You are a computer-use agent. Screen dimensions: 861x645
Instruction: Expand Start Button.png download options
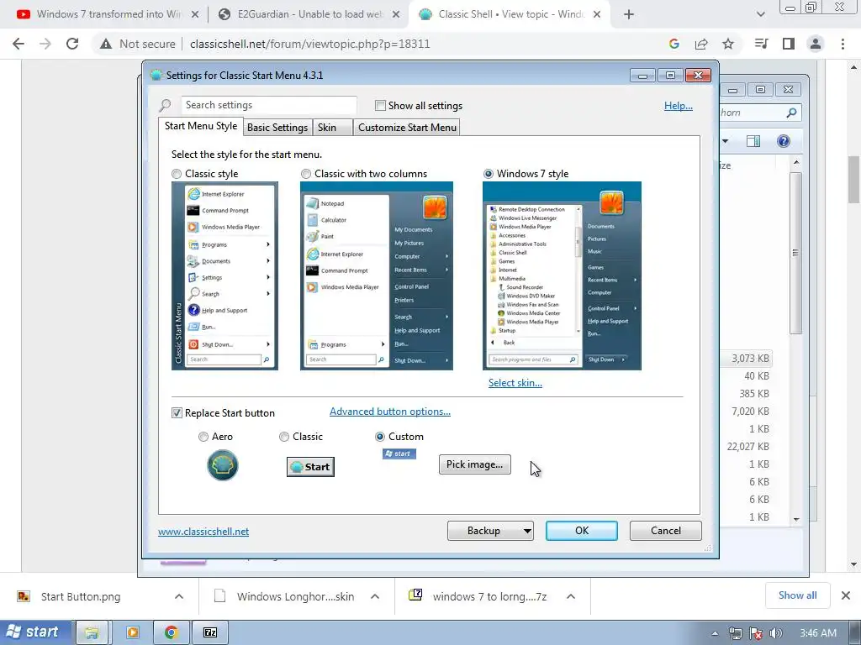click(179, 597)
